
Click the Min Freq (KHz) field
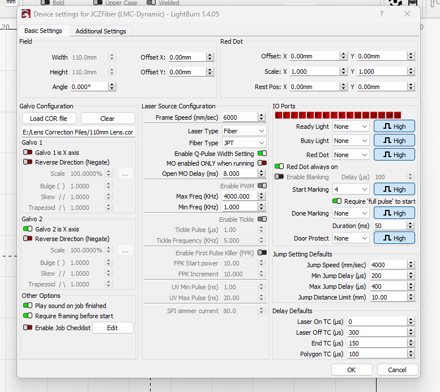(240, 207)
